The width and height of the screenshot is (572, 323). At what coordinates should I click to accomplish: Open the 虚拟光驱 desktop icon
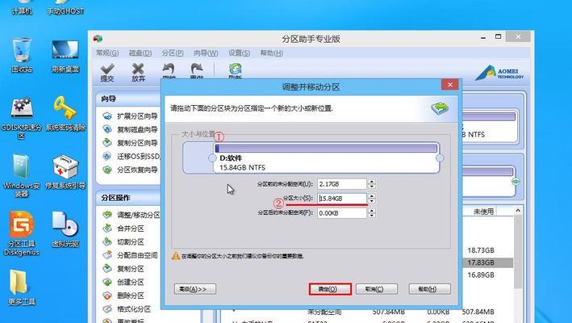(65, 229)
